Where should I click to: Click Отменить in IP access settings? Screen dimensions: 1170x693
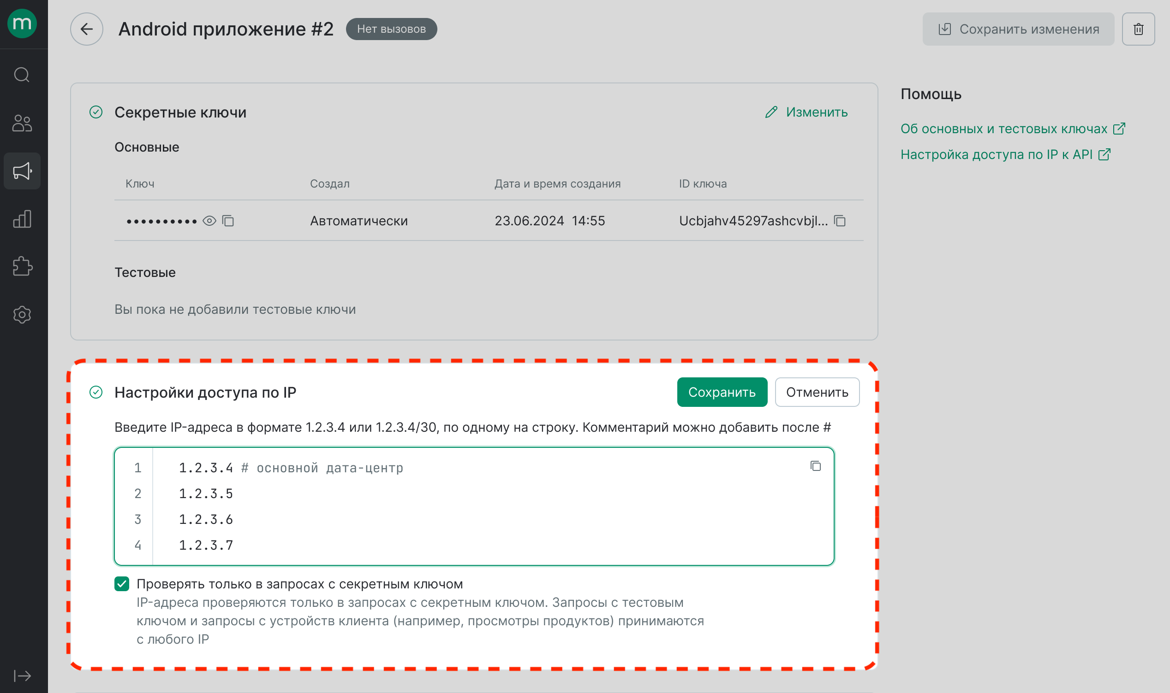click(x=817, y=392)
